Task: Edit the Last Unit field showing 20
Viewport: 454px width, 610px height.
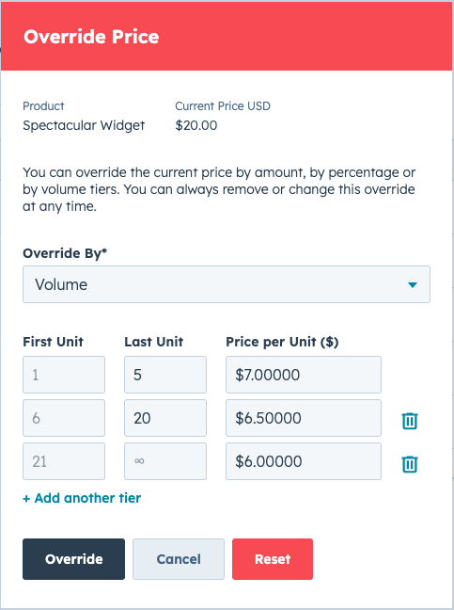Action: coord(165,418)
